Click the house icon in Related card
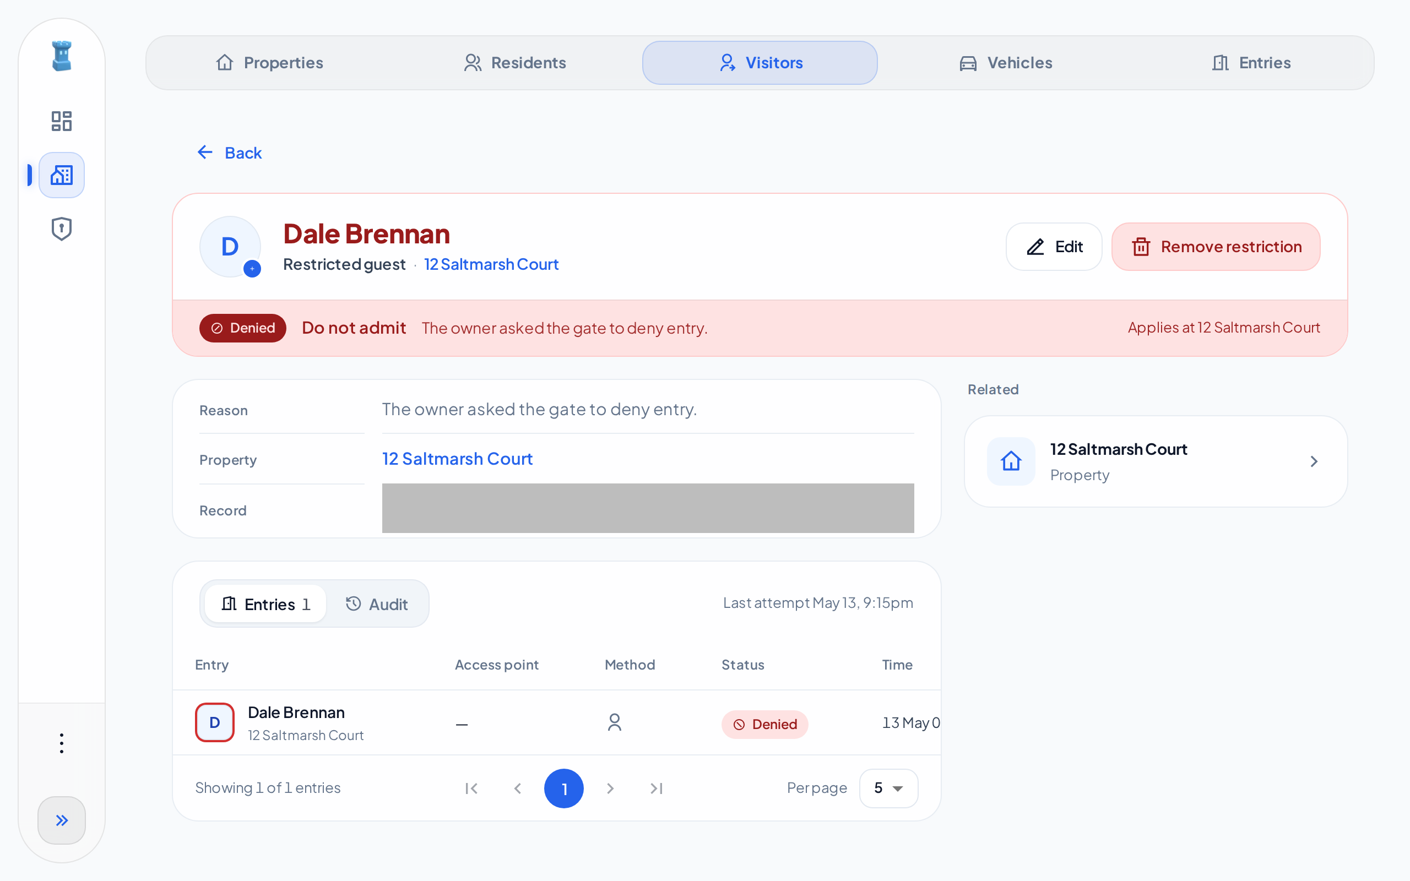The height and width of the screenshot is (881, 1410). 1011,461
